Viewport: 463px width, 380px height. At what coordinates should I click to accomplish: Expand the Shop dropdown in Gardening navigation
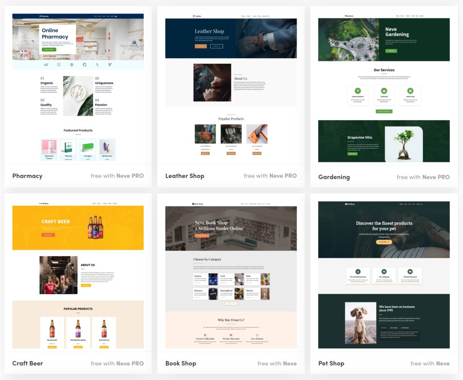[402, 16]
